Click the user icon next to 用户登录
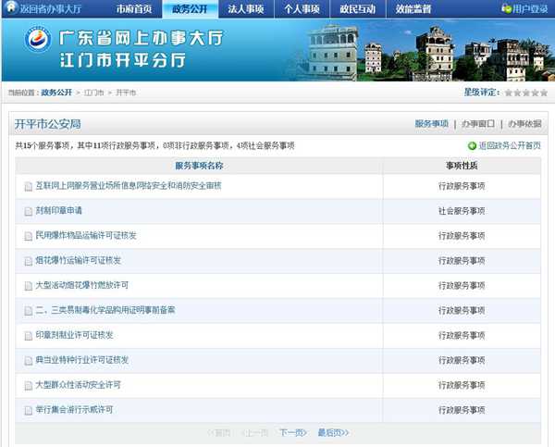 click(506, 8)
